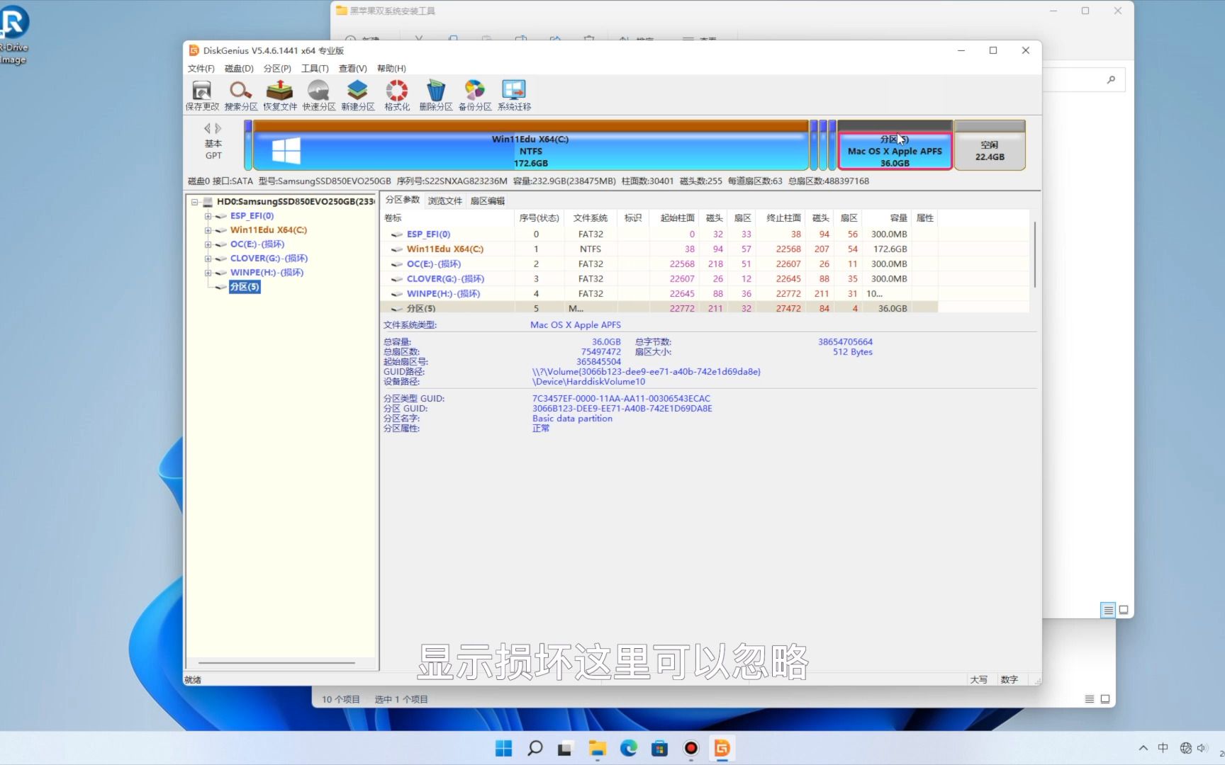The height and width of the screenshot is (765, 1225).
Task: Click the disk tree horizontal scrollbar
Action: coord(276,663)
